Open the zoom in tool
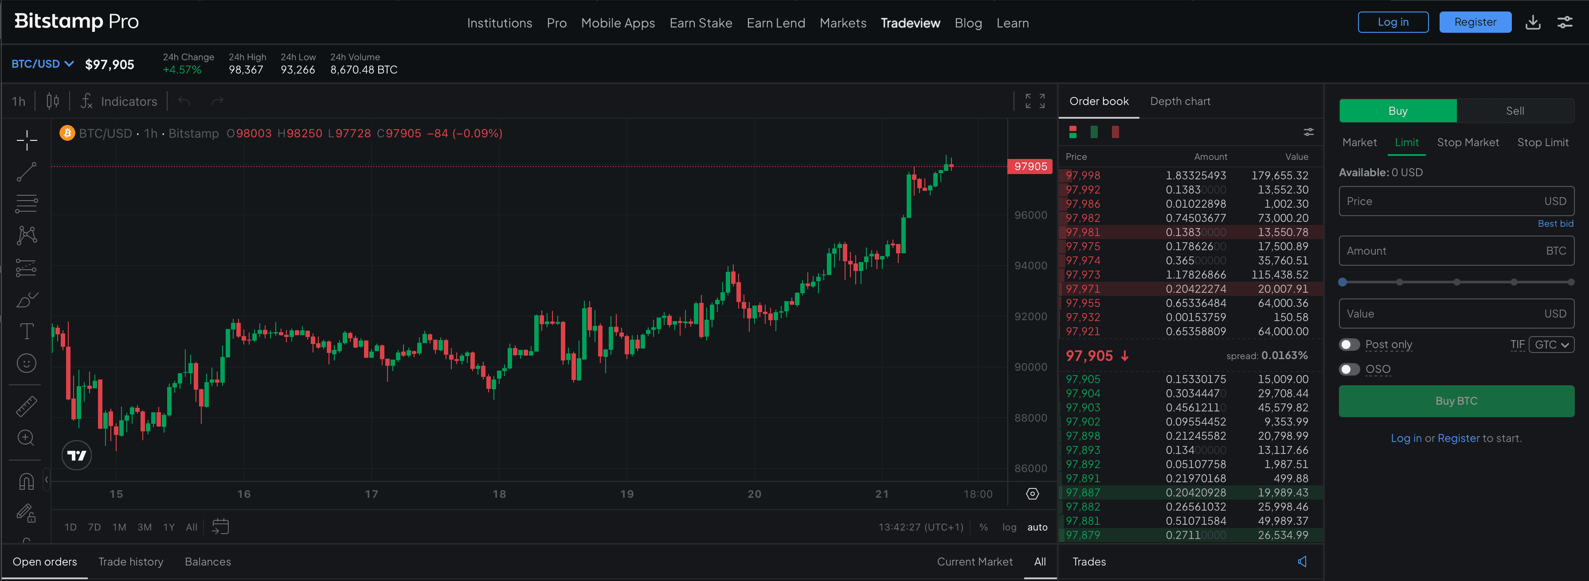The height and width of the screenshot is (581, 1589). 27,438
